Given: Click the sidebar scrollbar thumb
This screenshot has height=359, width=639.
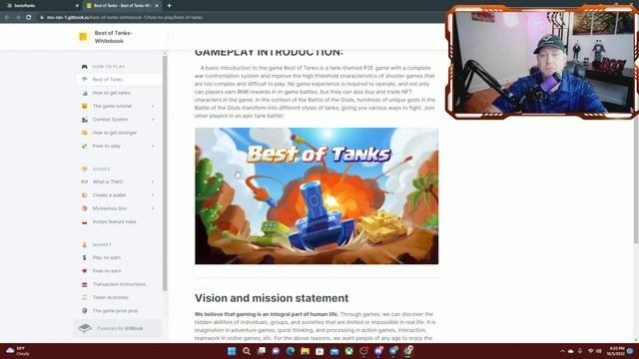Looking at the screenshot, I should point(165,173).
